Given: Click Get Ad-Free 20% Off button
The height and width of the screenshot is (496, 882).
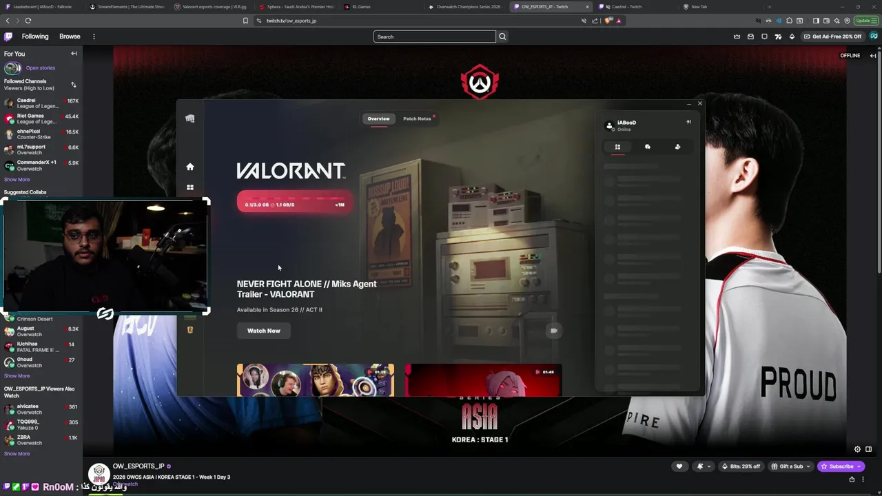Looking at the screenshot, I should tap(832, 37).
